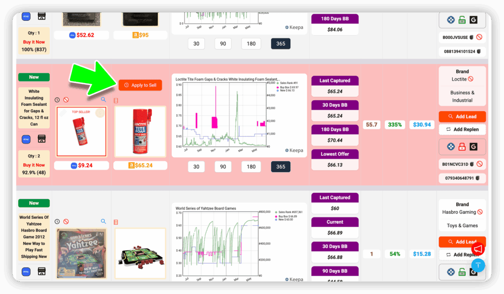504x294 pixels.
Task: Click black G icon in Loctite row
Action: (x=473, y=147)
